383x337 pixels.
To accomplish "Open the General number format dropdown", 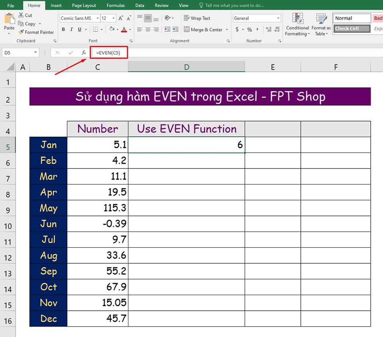I will 278,18.
